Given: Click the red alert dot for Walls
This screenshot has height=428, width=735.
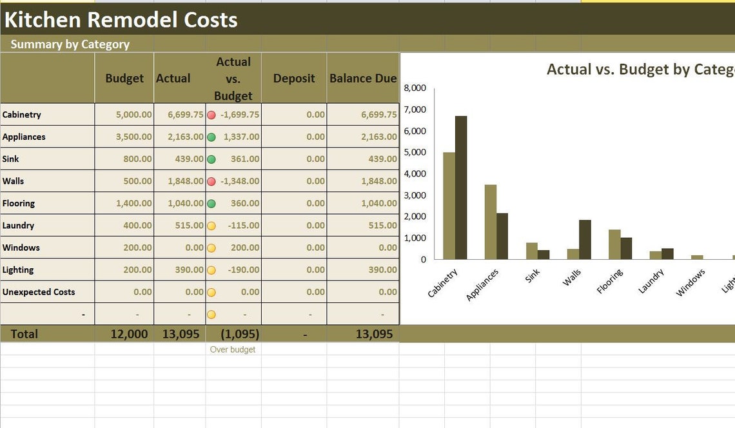Looking at the screenshot, I should (211, 181).
